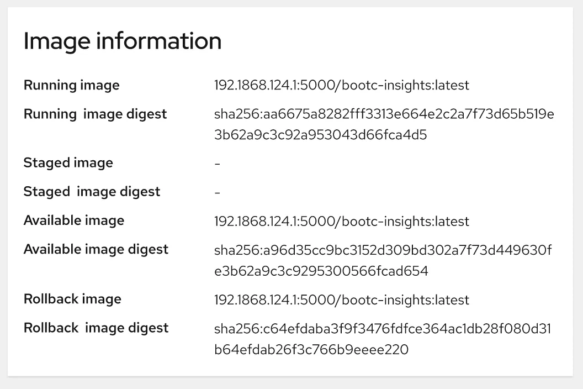Select the Rollback image URL value

[x=341, y=300]
